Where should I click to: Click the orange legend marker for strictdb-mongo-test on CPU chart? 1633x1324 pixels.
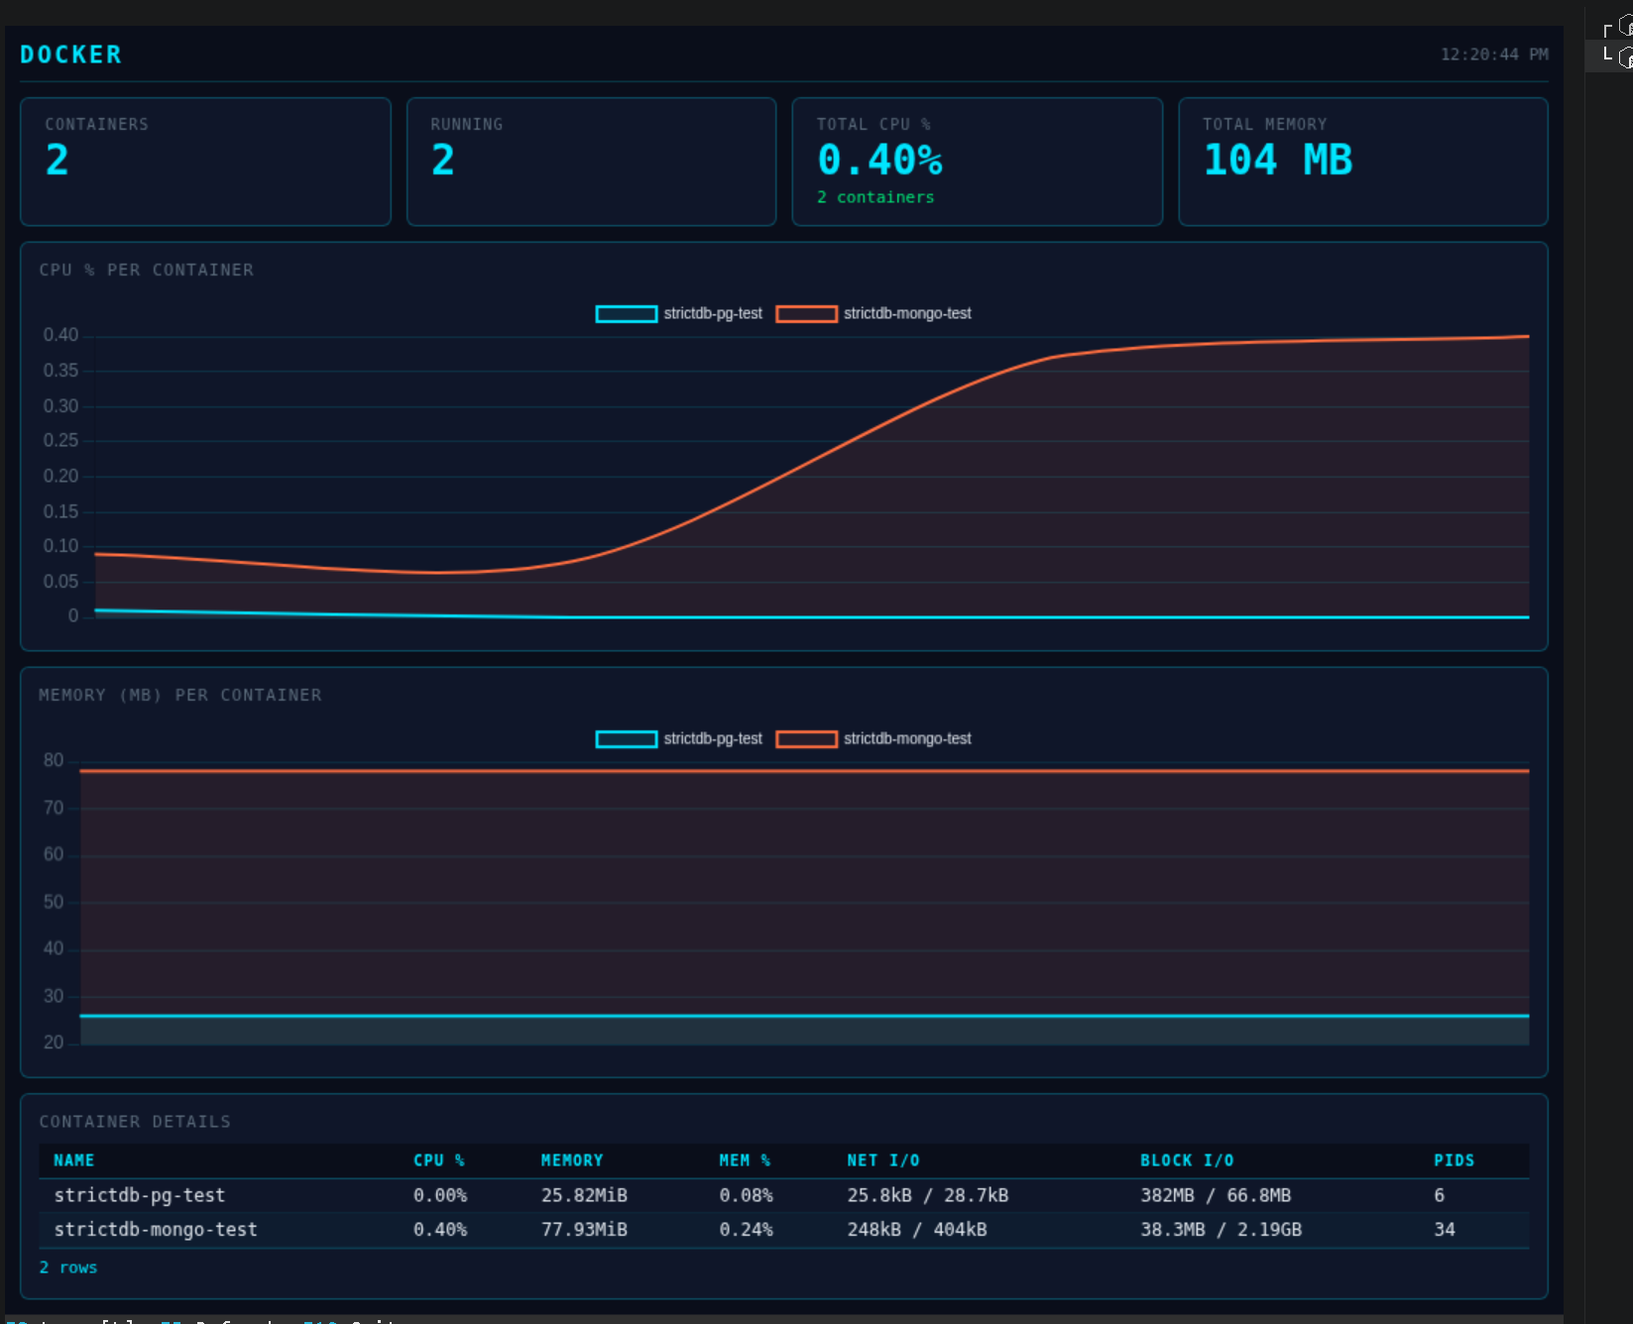[805, 313]
